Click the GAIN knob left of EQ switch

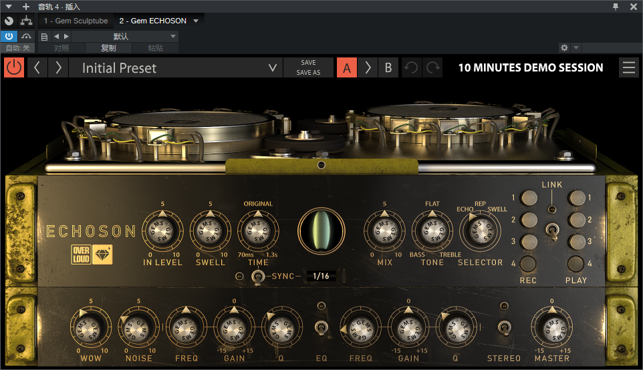234,328
